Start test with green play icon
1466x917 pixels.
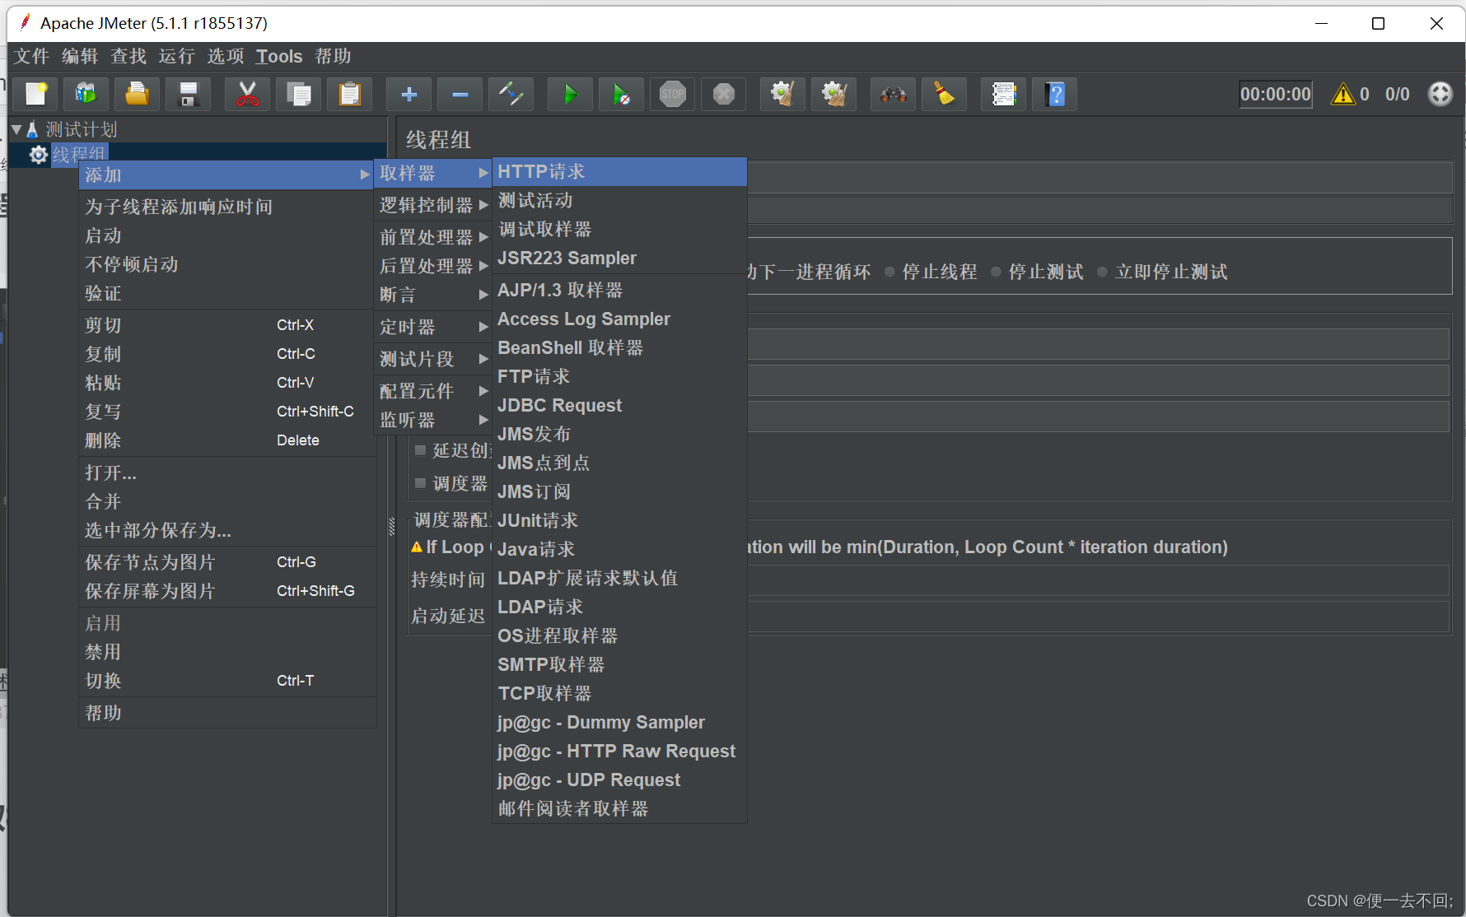tap(571, 94)
